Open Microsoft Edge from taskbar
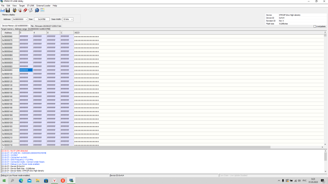This screenshot has height=184, width=328. click(21, 181)
